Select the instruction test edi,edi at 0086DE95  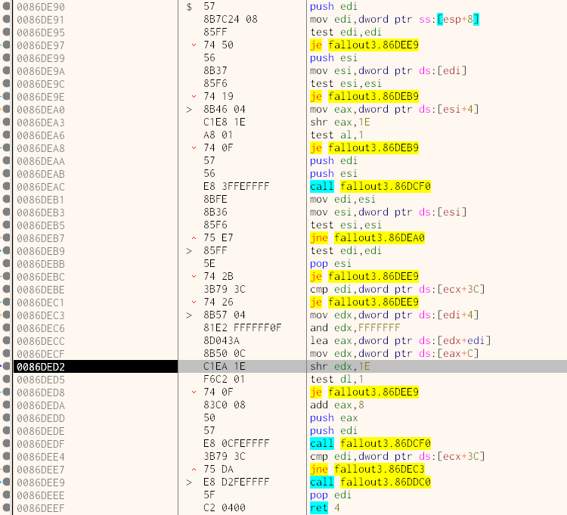(345, 33)
